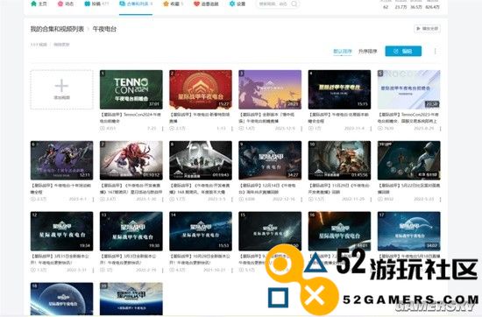Image resolution: width=482 pixels, height=317 pixels.
Task: Open the vertical dots menu beside 编辑
Action: [436, 52]
